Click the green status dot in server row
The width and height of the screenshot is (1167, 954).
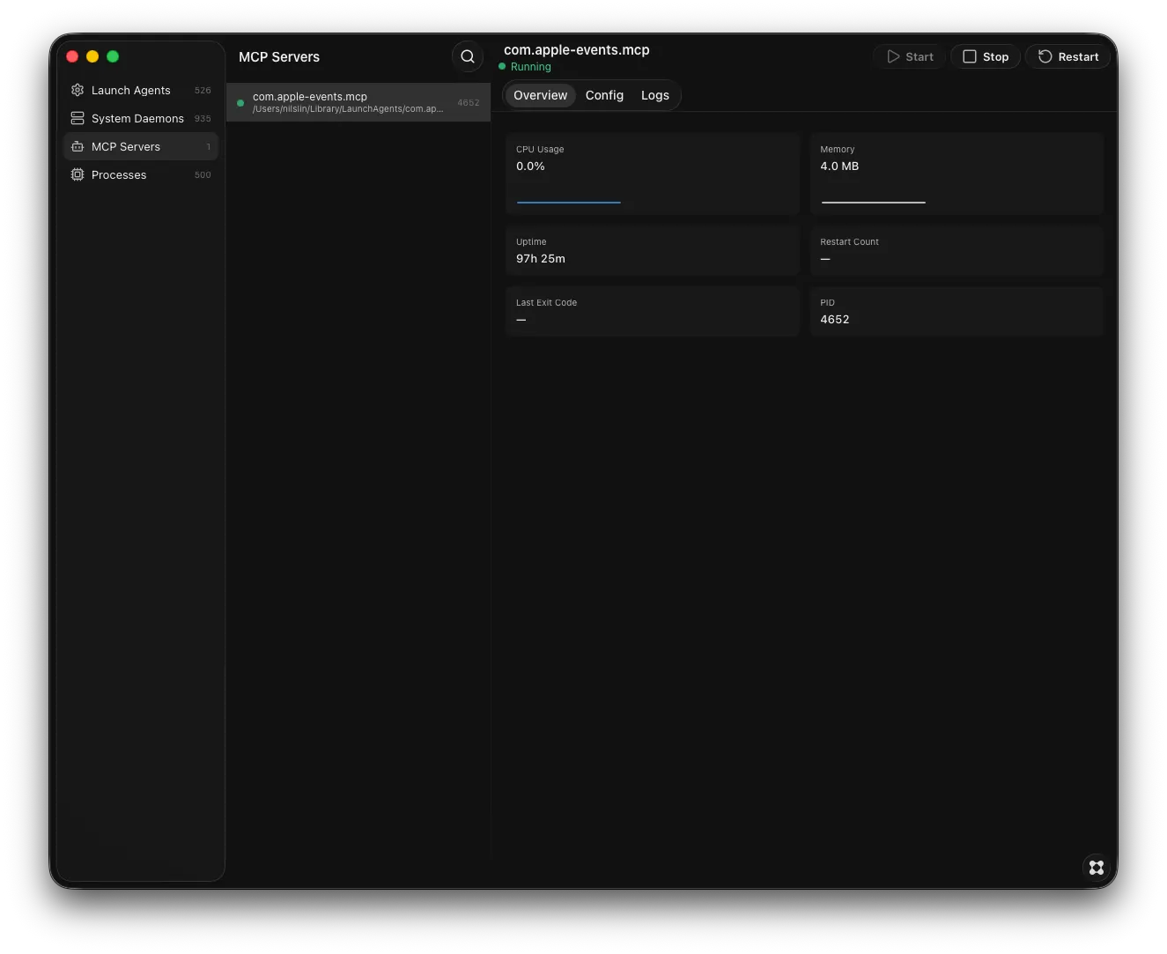click(240, 103)
